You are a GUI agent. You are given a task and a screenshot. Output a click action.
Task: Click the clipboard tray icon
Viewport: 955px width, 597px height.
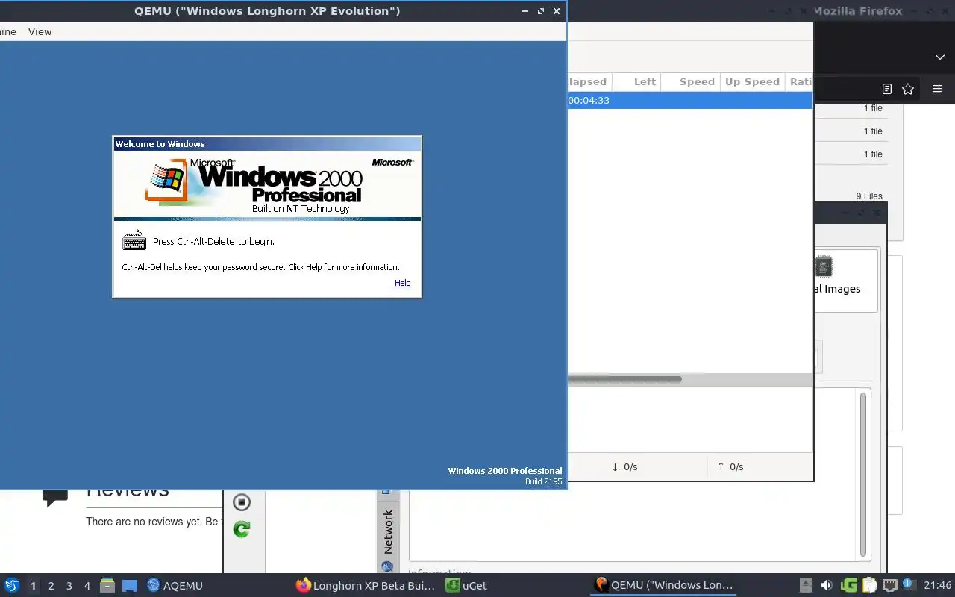[x=869, y=585]
